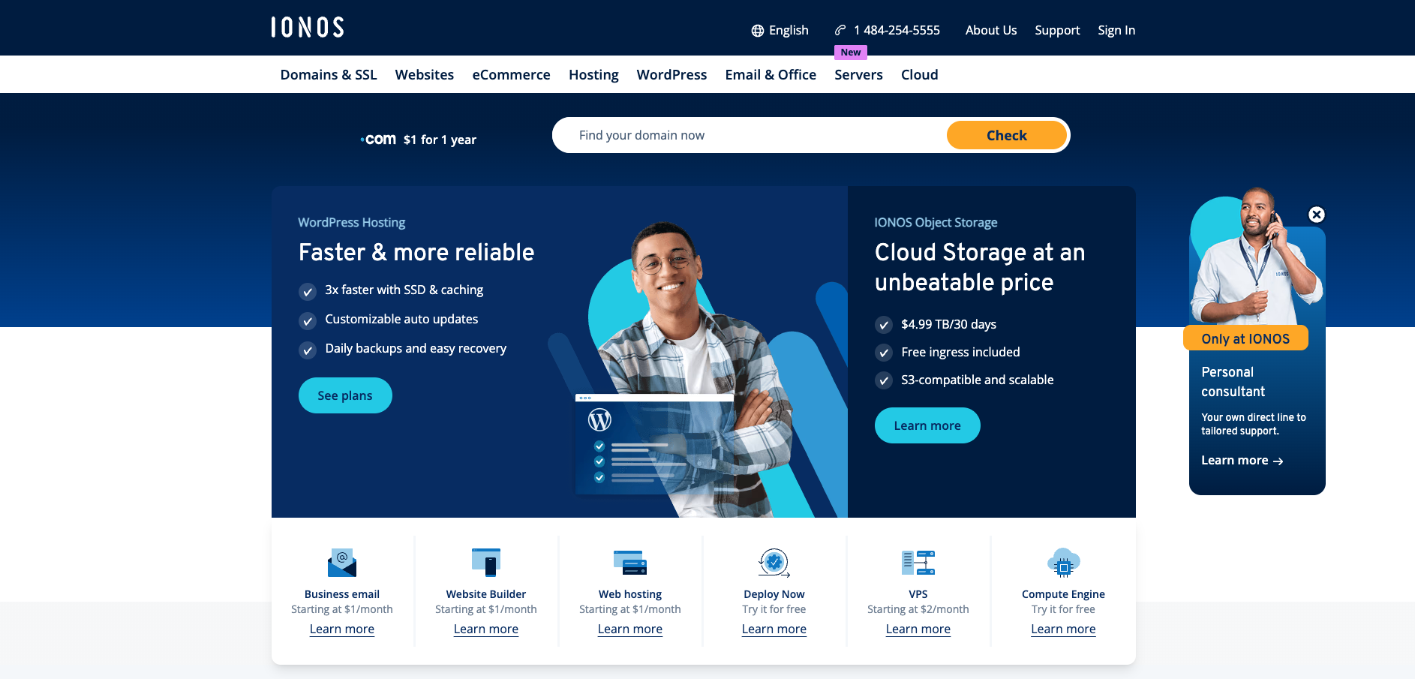Open the English language selector
The width and height of the screenshot is (1415, 679).
point(788,30)
